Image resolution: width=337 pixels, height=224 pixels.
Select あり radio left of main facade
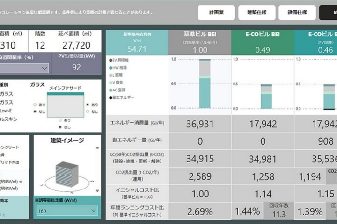click(x=35, y=105)
